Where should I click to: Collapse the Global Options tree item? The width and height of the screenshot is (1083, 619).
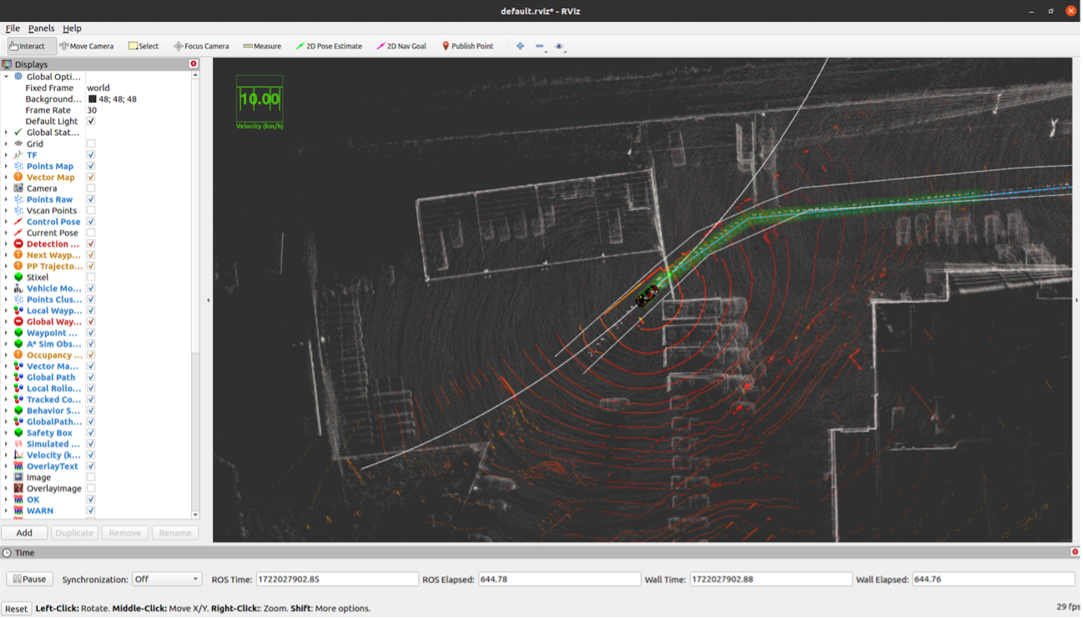tap(6, 77)
